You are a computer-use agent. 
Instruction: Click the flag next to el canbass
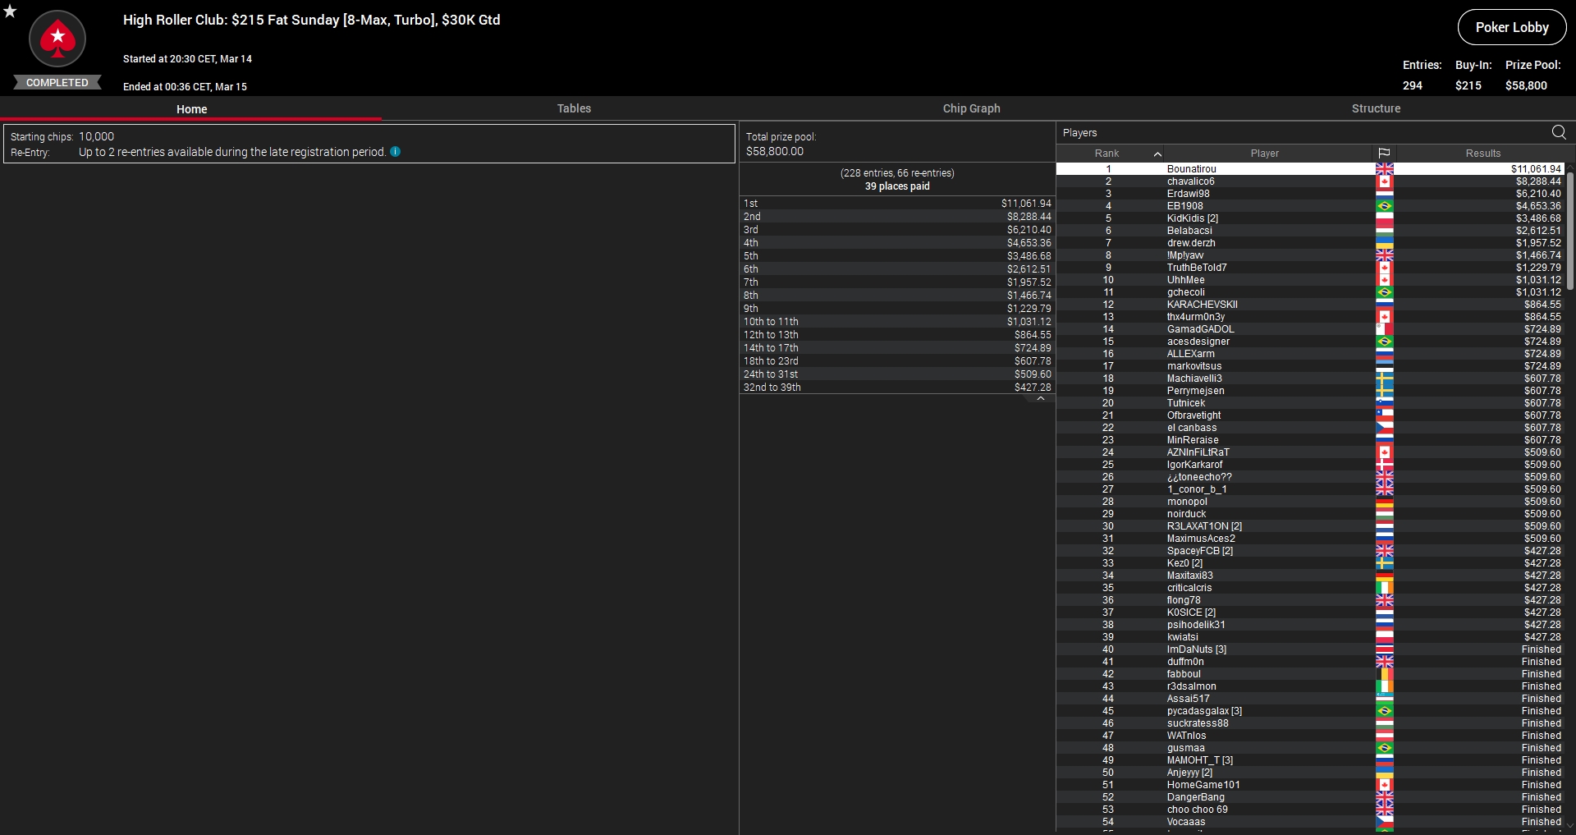click(x=1385, y=428)
